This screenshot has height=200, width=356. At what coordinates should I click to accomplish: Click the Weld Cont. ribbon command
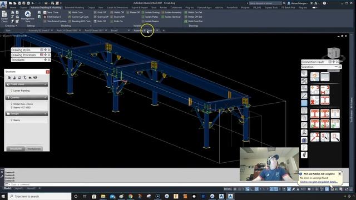[76, 12]
